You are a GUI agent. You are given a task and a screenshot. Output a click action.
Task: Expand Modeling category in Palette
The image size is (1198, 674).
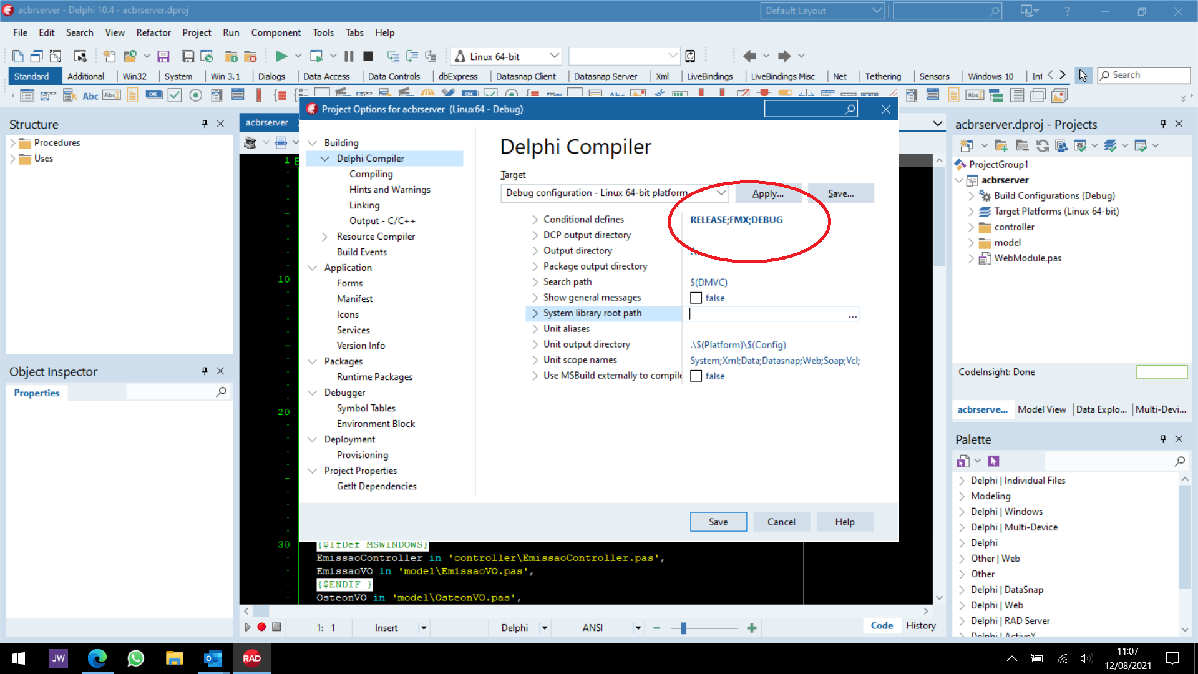coord(962,496)
